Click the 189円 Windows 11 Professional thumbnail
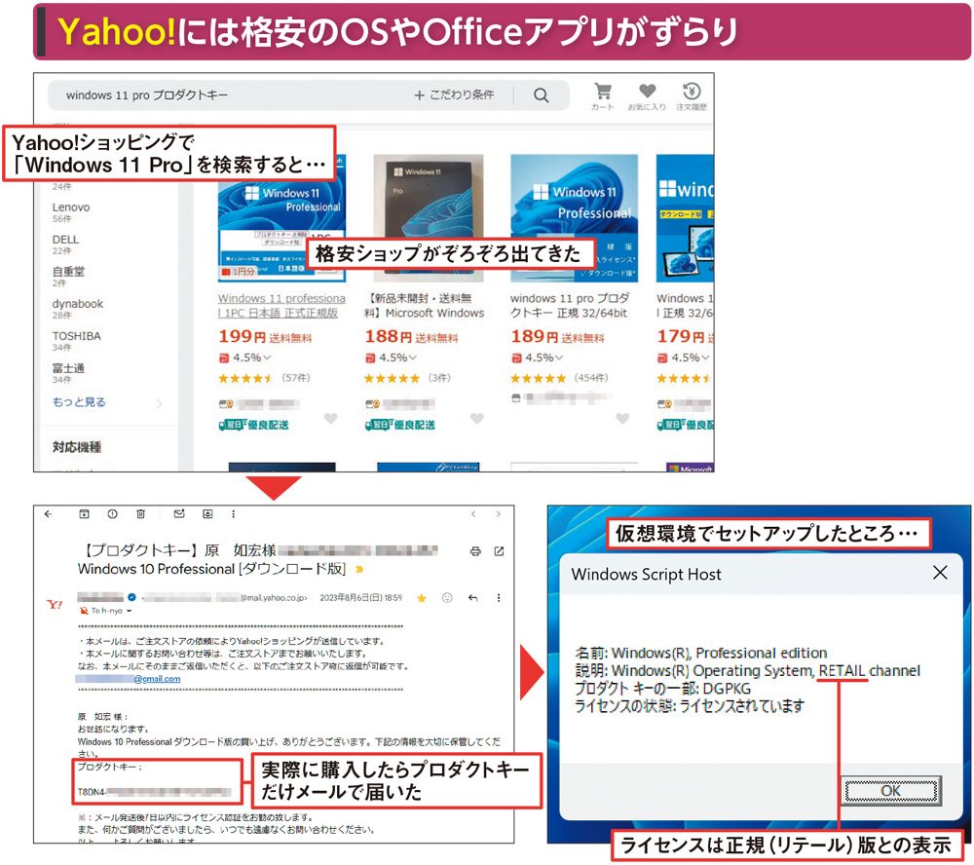 (574, 217)
